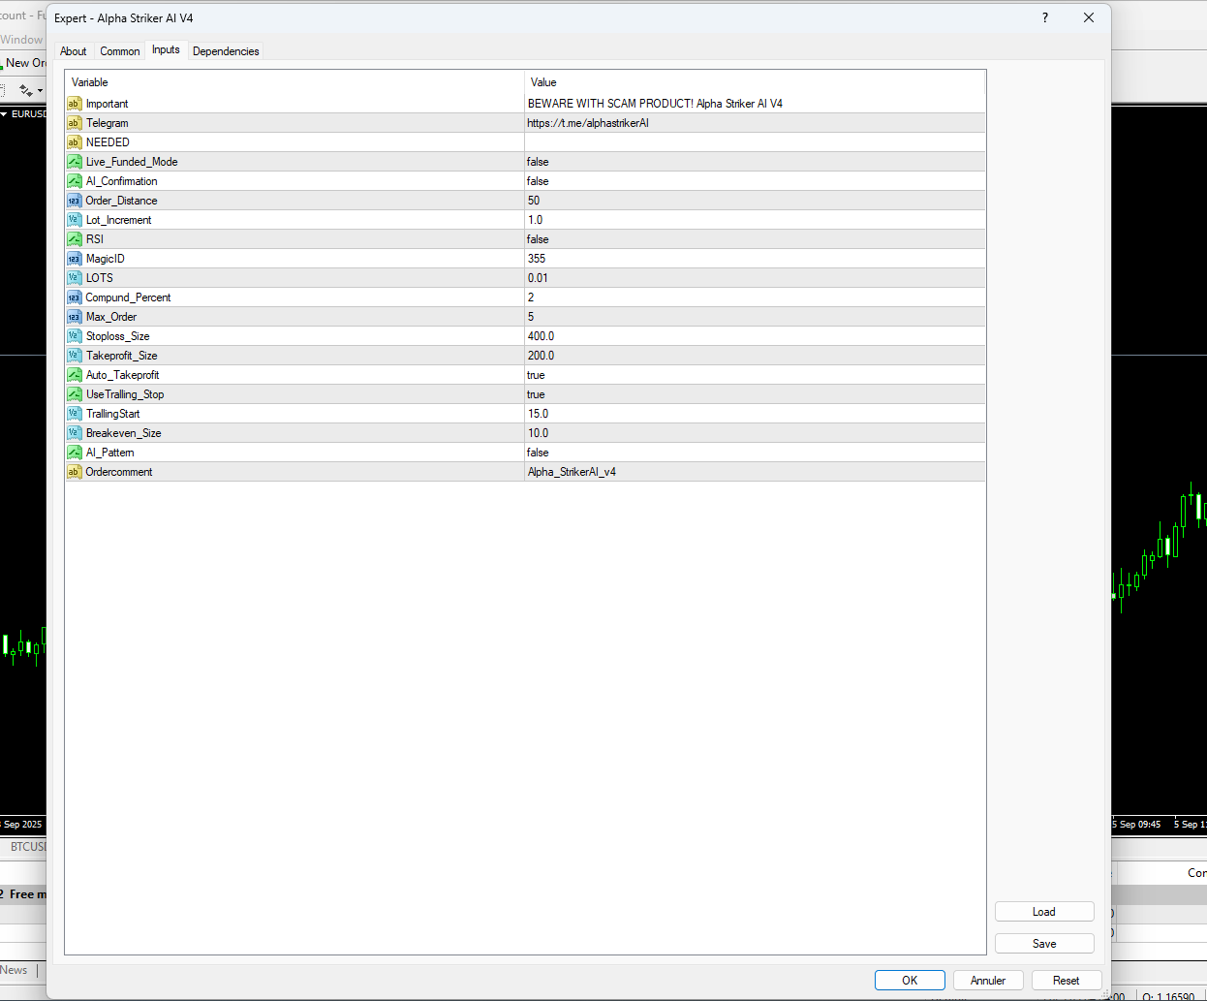Click the double type icon beside Breakeven_Size
The image size is (1207, 1001).
74,433
